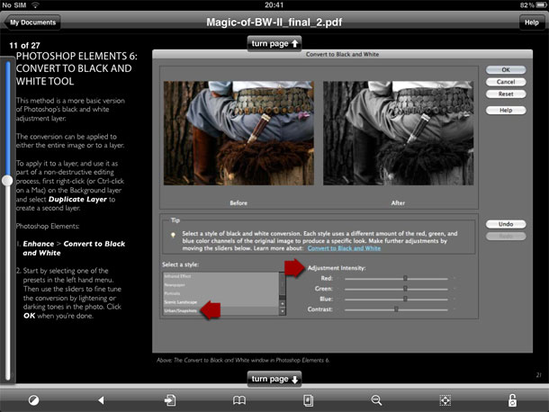Screen dimensions: 549x412
Task: Tap the Photoshop Elements 6 page heading
Action: pyautogui.click(x=76, y=68)
